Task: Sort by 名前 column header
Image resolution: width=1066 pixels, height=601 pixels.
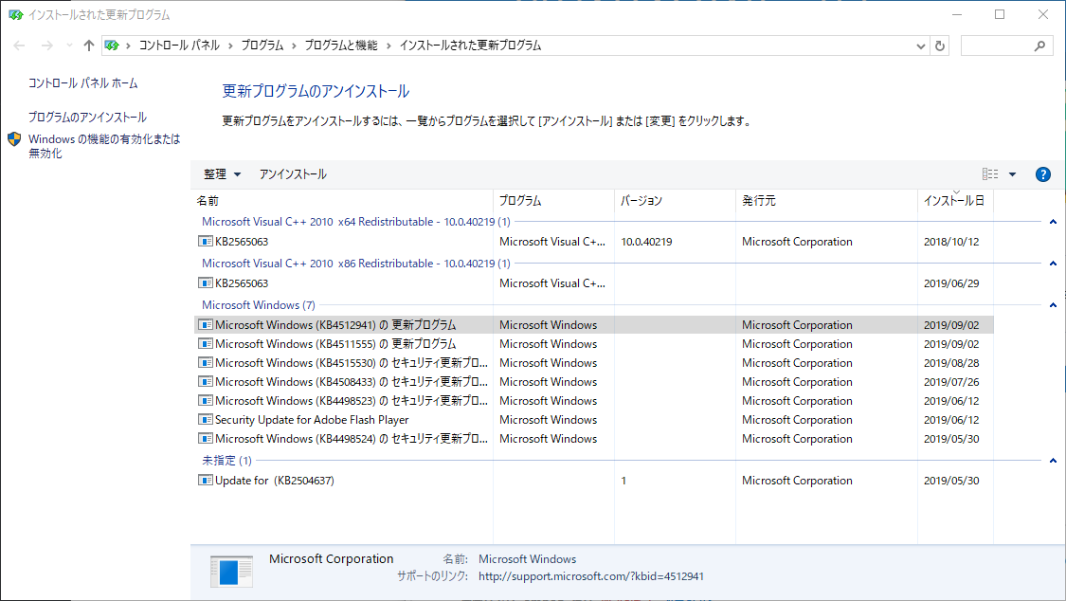Action: coord(343,201)
